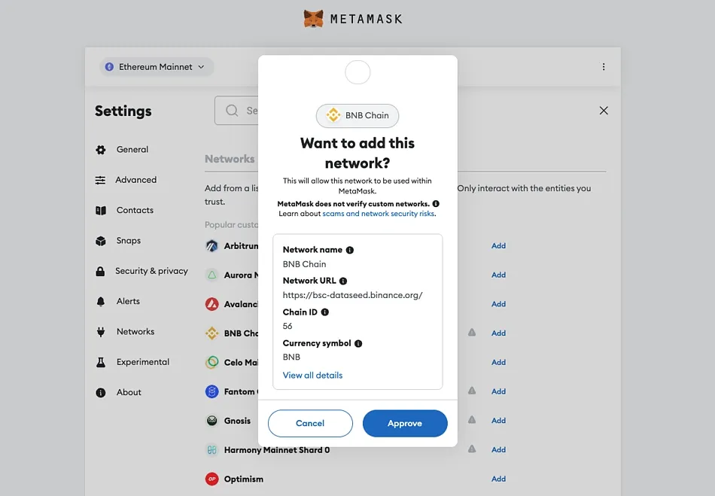Cancel the add network request

pyautogui.click(x=310, y=423)
